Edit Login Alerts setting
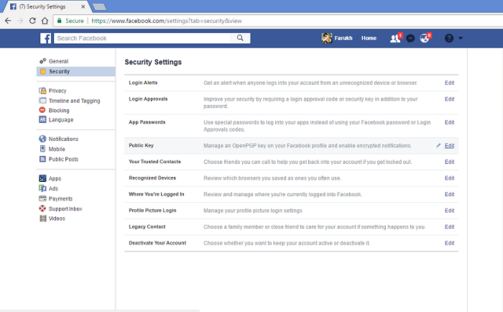 point(449,83)
